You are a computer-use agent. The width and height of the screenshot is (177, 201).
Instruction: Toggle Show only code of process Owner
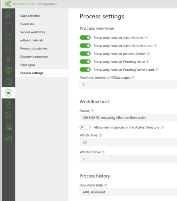85,53
